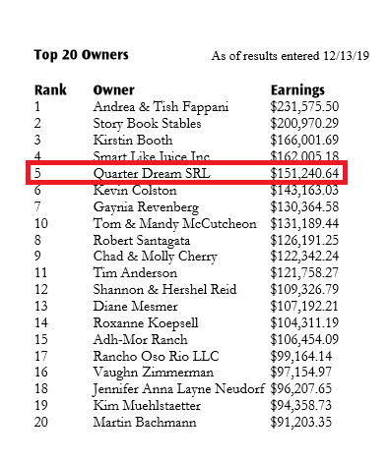Select the $151,240.64 earnings value
Screen dimensions: 389x462
tap(304, 173)
